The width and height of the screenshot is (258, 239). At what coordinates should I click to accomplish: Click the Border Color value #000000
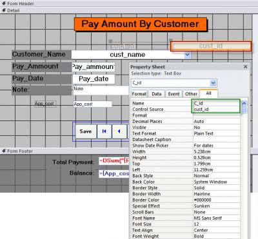216,200
